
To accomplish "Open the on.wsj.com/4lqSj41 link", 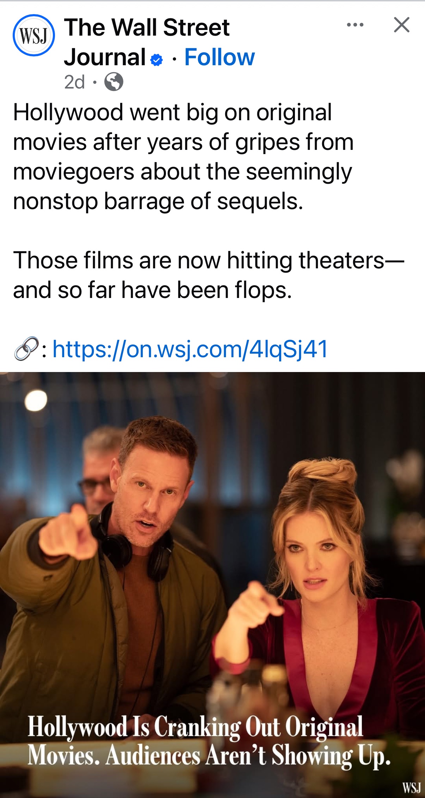I will (190, 349).
